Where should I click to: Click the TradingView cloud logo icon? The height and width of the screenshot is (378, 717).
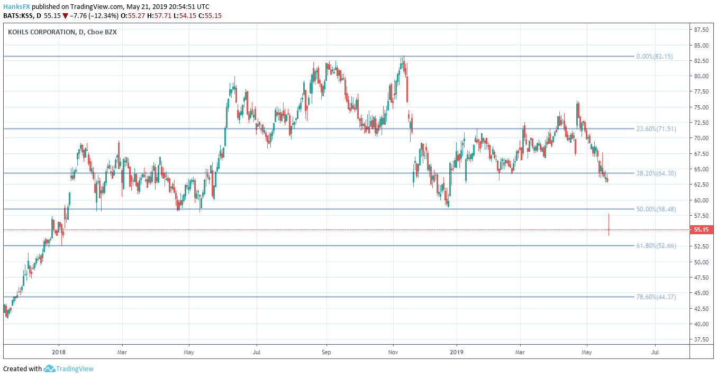click(x=50, y=368)
